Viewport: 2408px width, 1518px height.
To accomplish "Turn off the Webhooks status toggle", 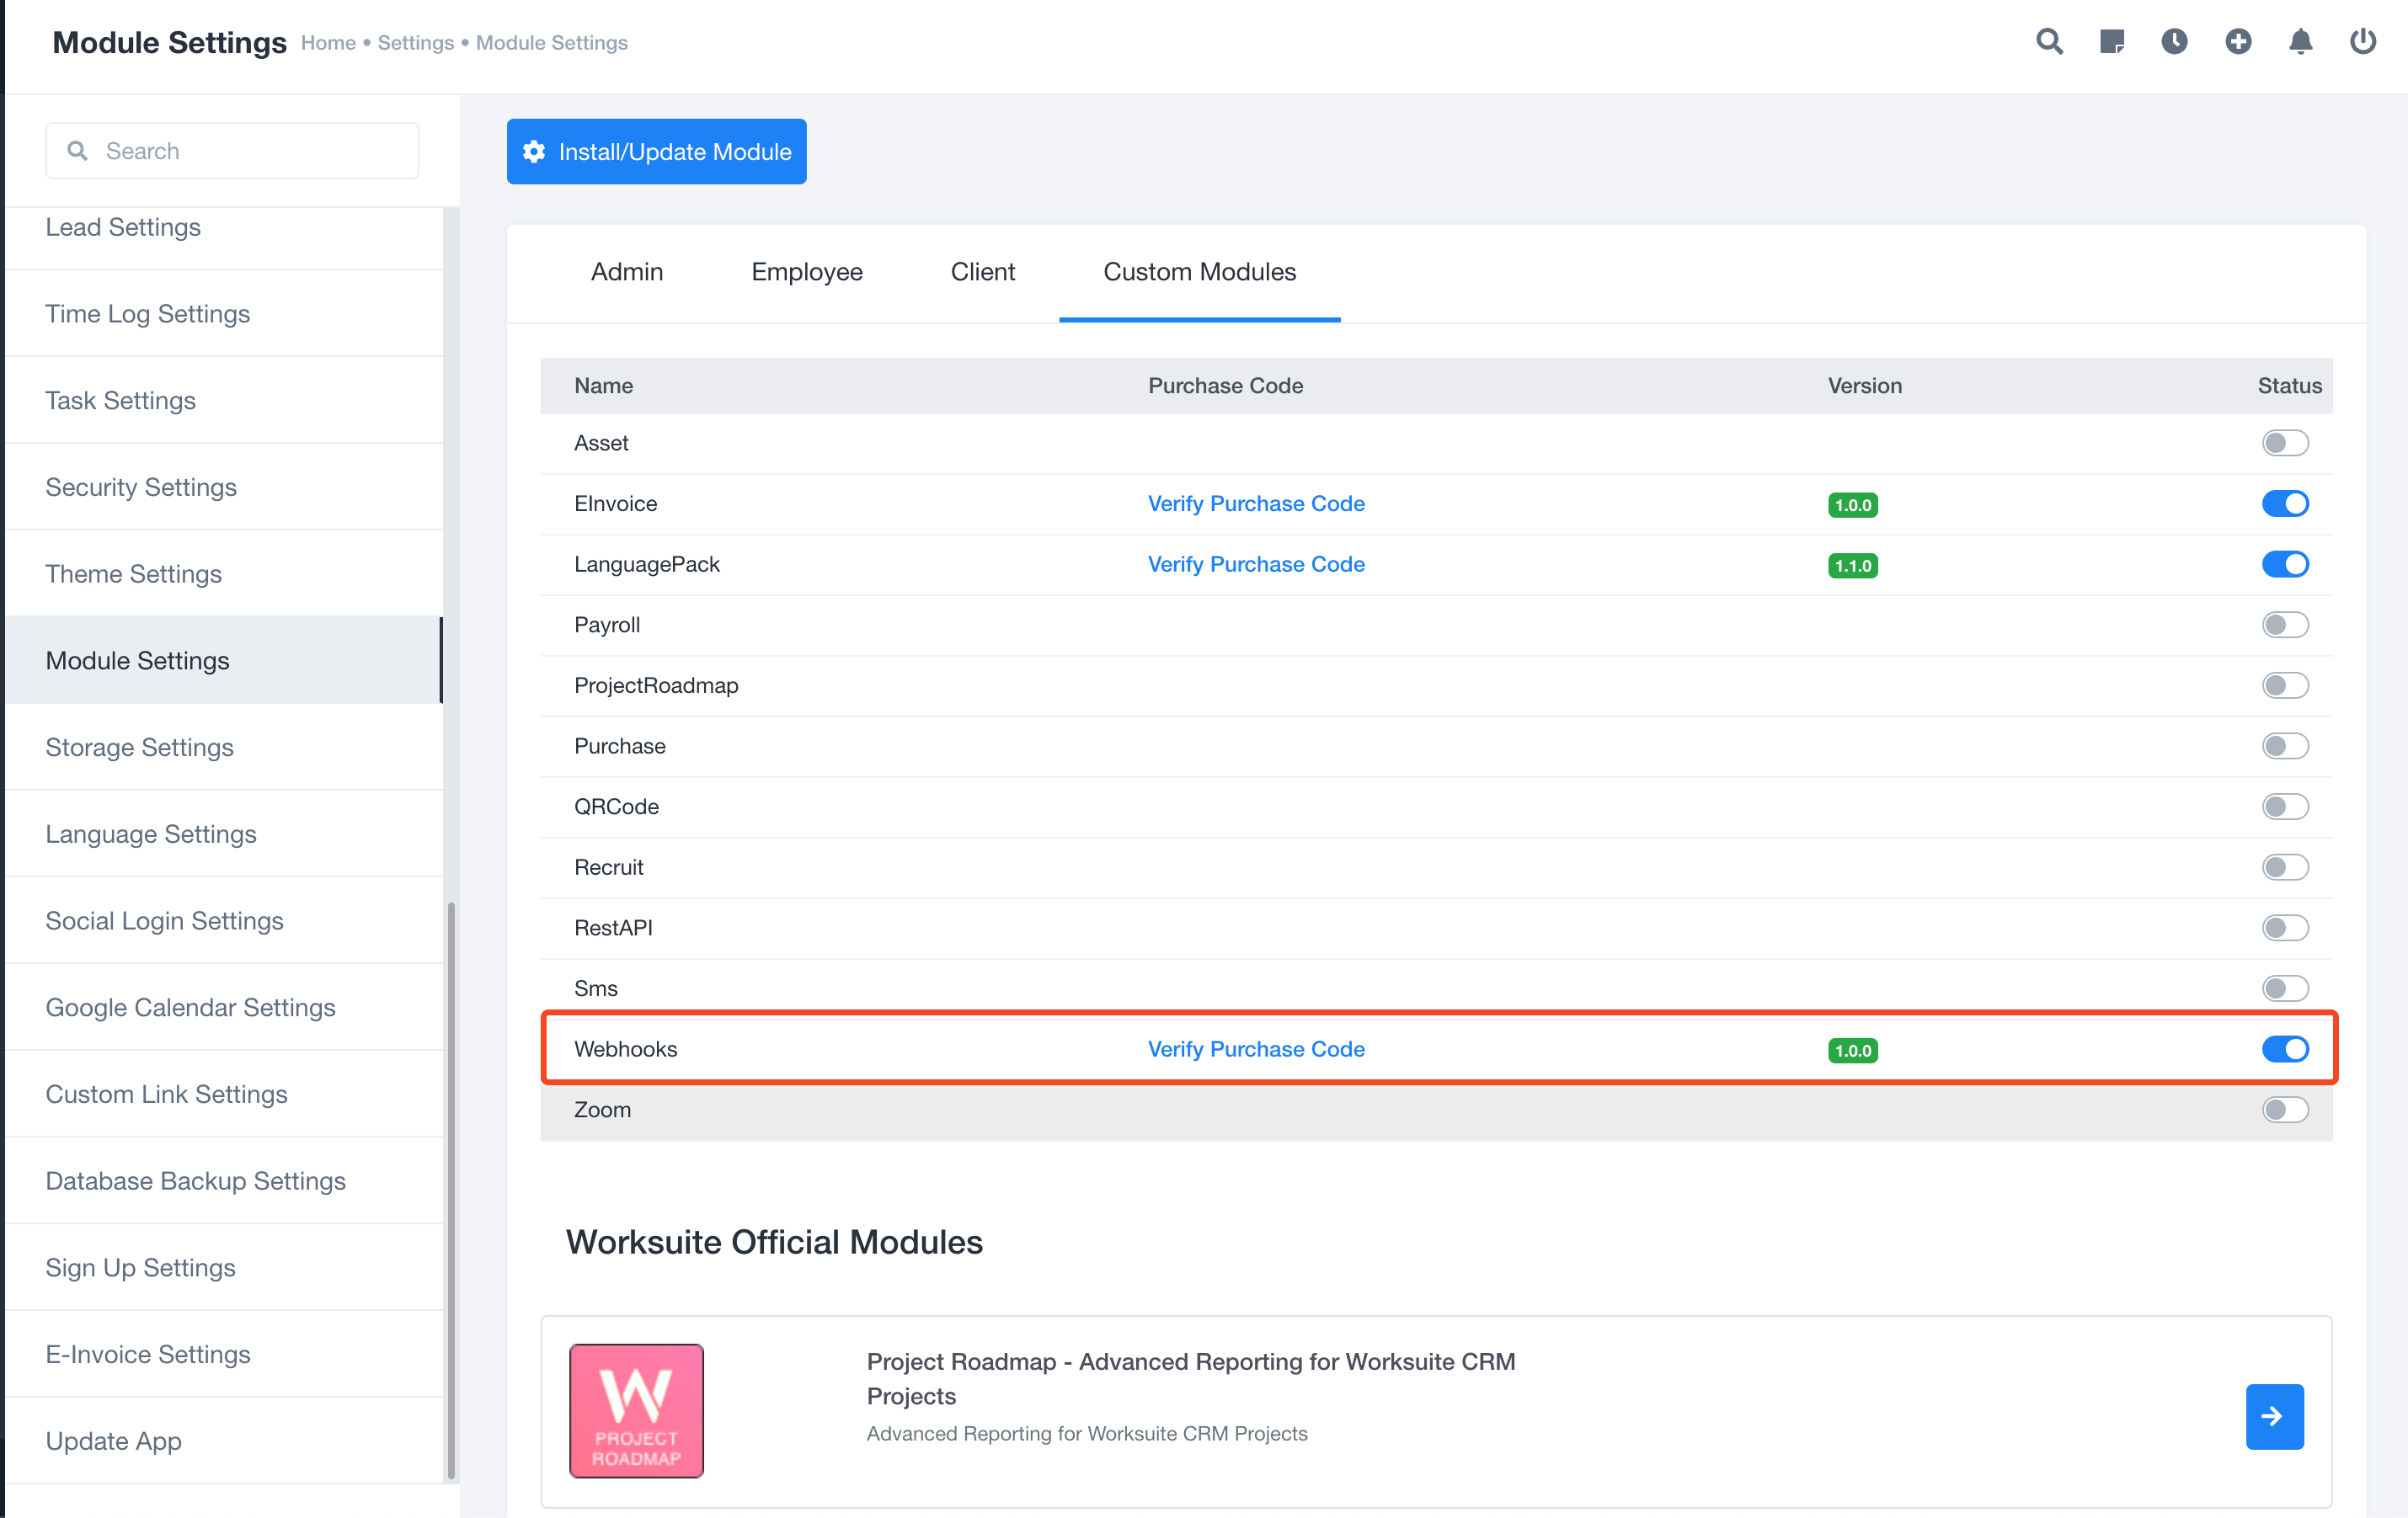I will tap(2284, 1048).
